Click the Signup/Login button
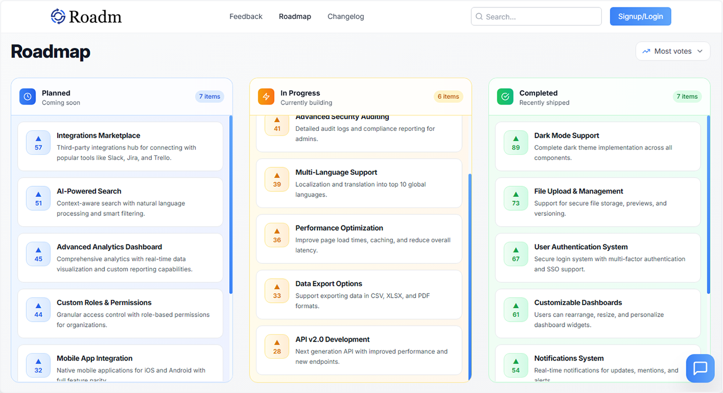 (640, 17)
